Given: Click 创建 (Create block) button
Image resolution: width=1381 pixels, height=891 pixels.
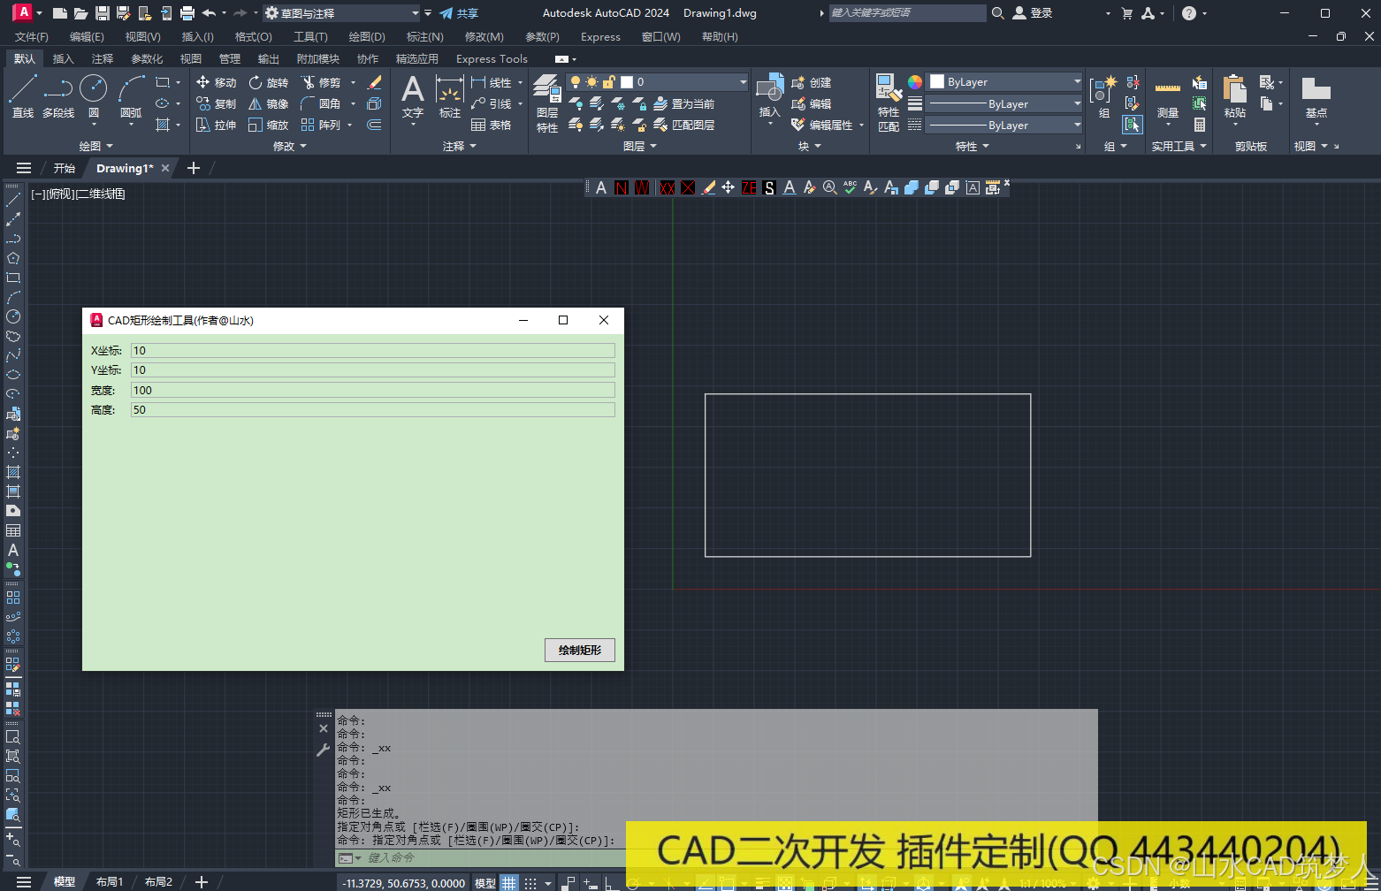Looking at the screenshot, I should click(x=812, y=82).
